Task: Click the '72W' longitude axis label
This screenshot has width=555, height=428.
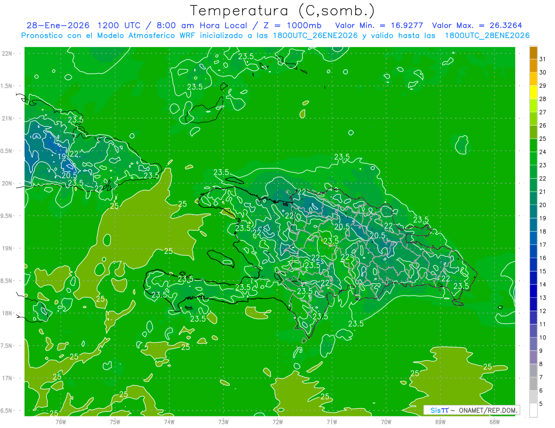Action: coord(277,422)
